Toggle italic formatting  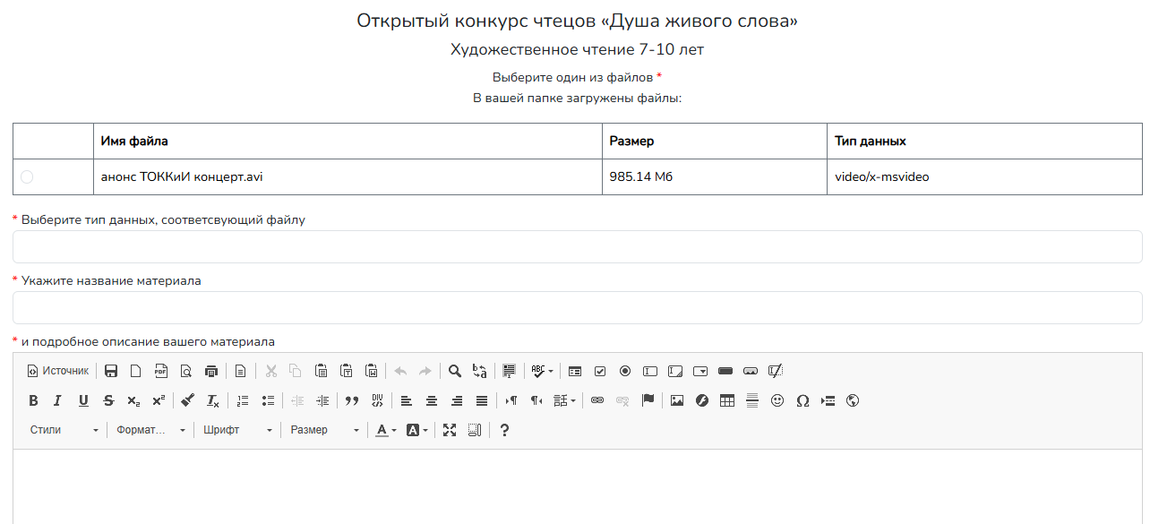pyautogui.click(x=58, y=400)
